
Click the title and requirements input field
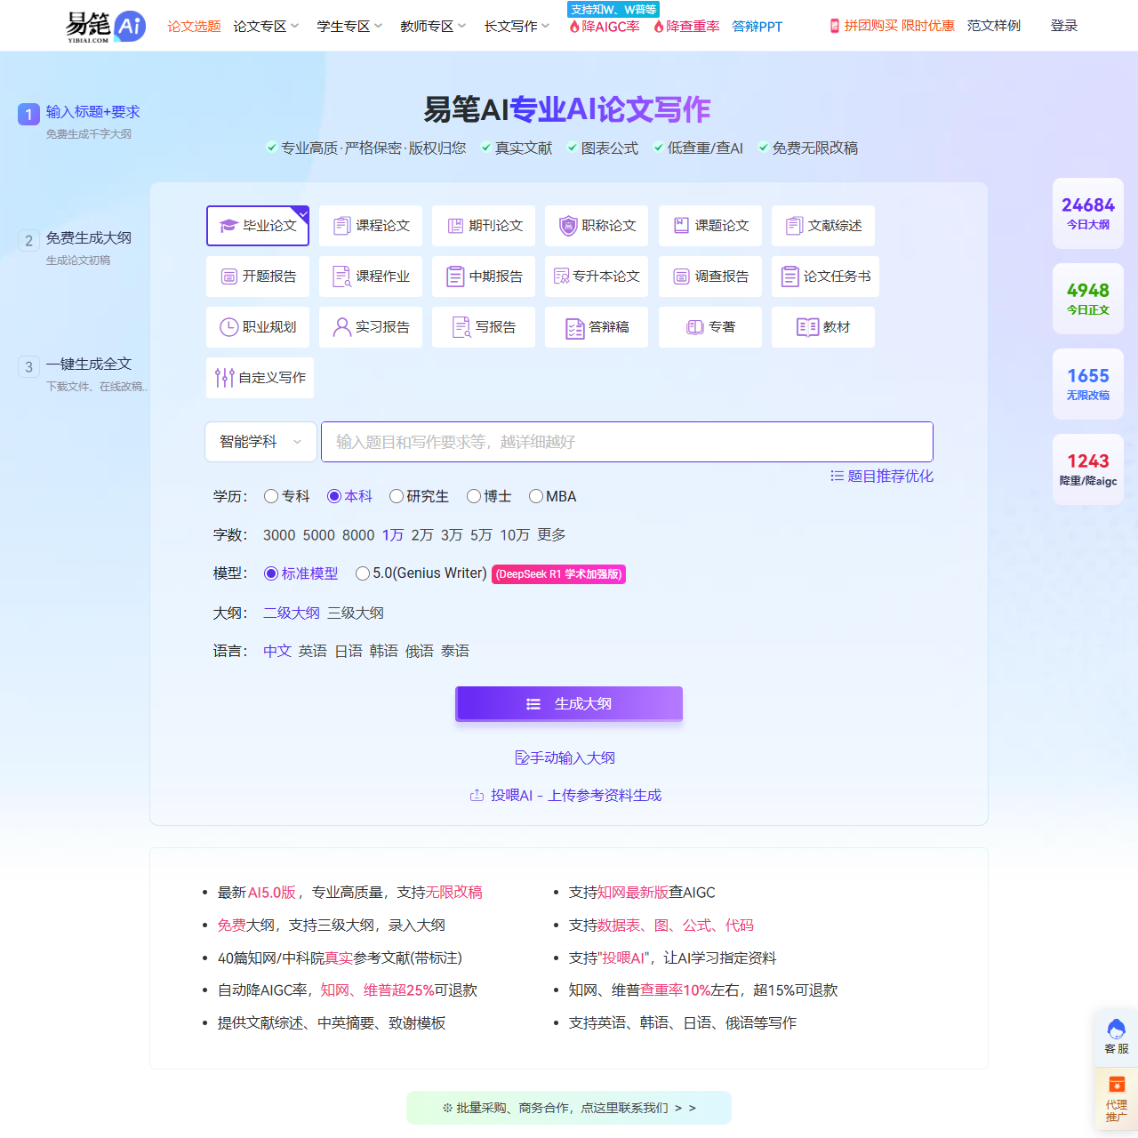click(x=627, y=442)
